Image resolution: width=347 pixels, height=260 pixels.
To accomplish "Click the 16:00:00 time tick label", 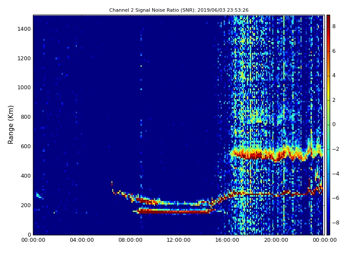I will click(227, 240).
